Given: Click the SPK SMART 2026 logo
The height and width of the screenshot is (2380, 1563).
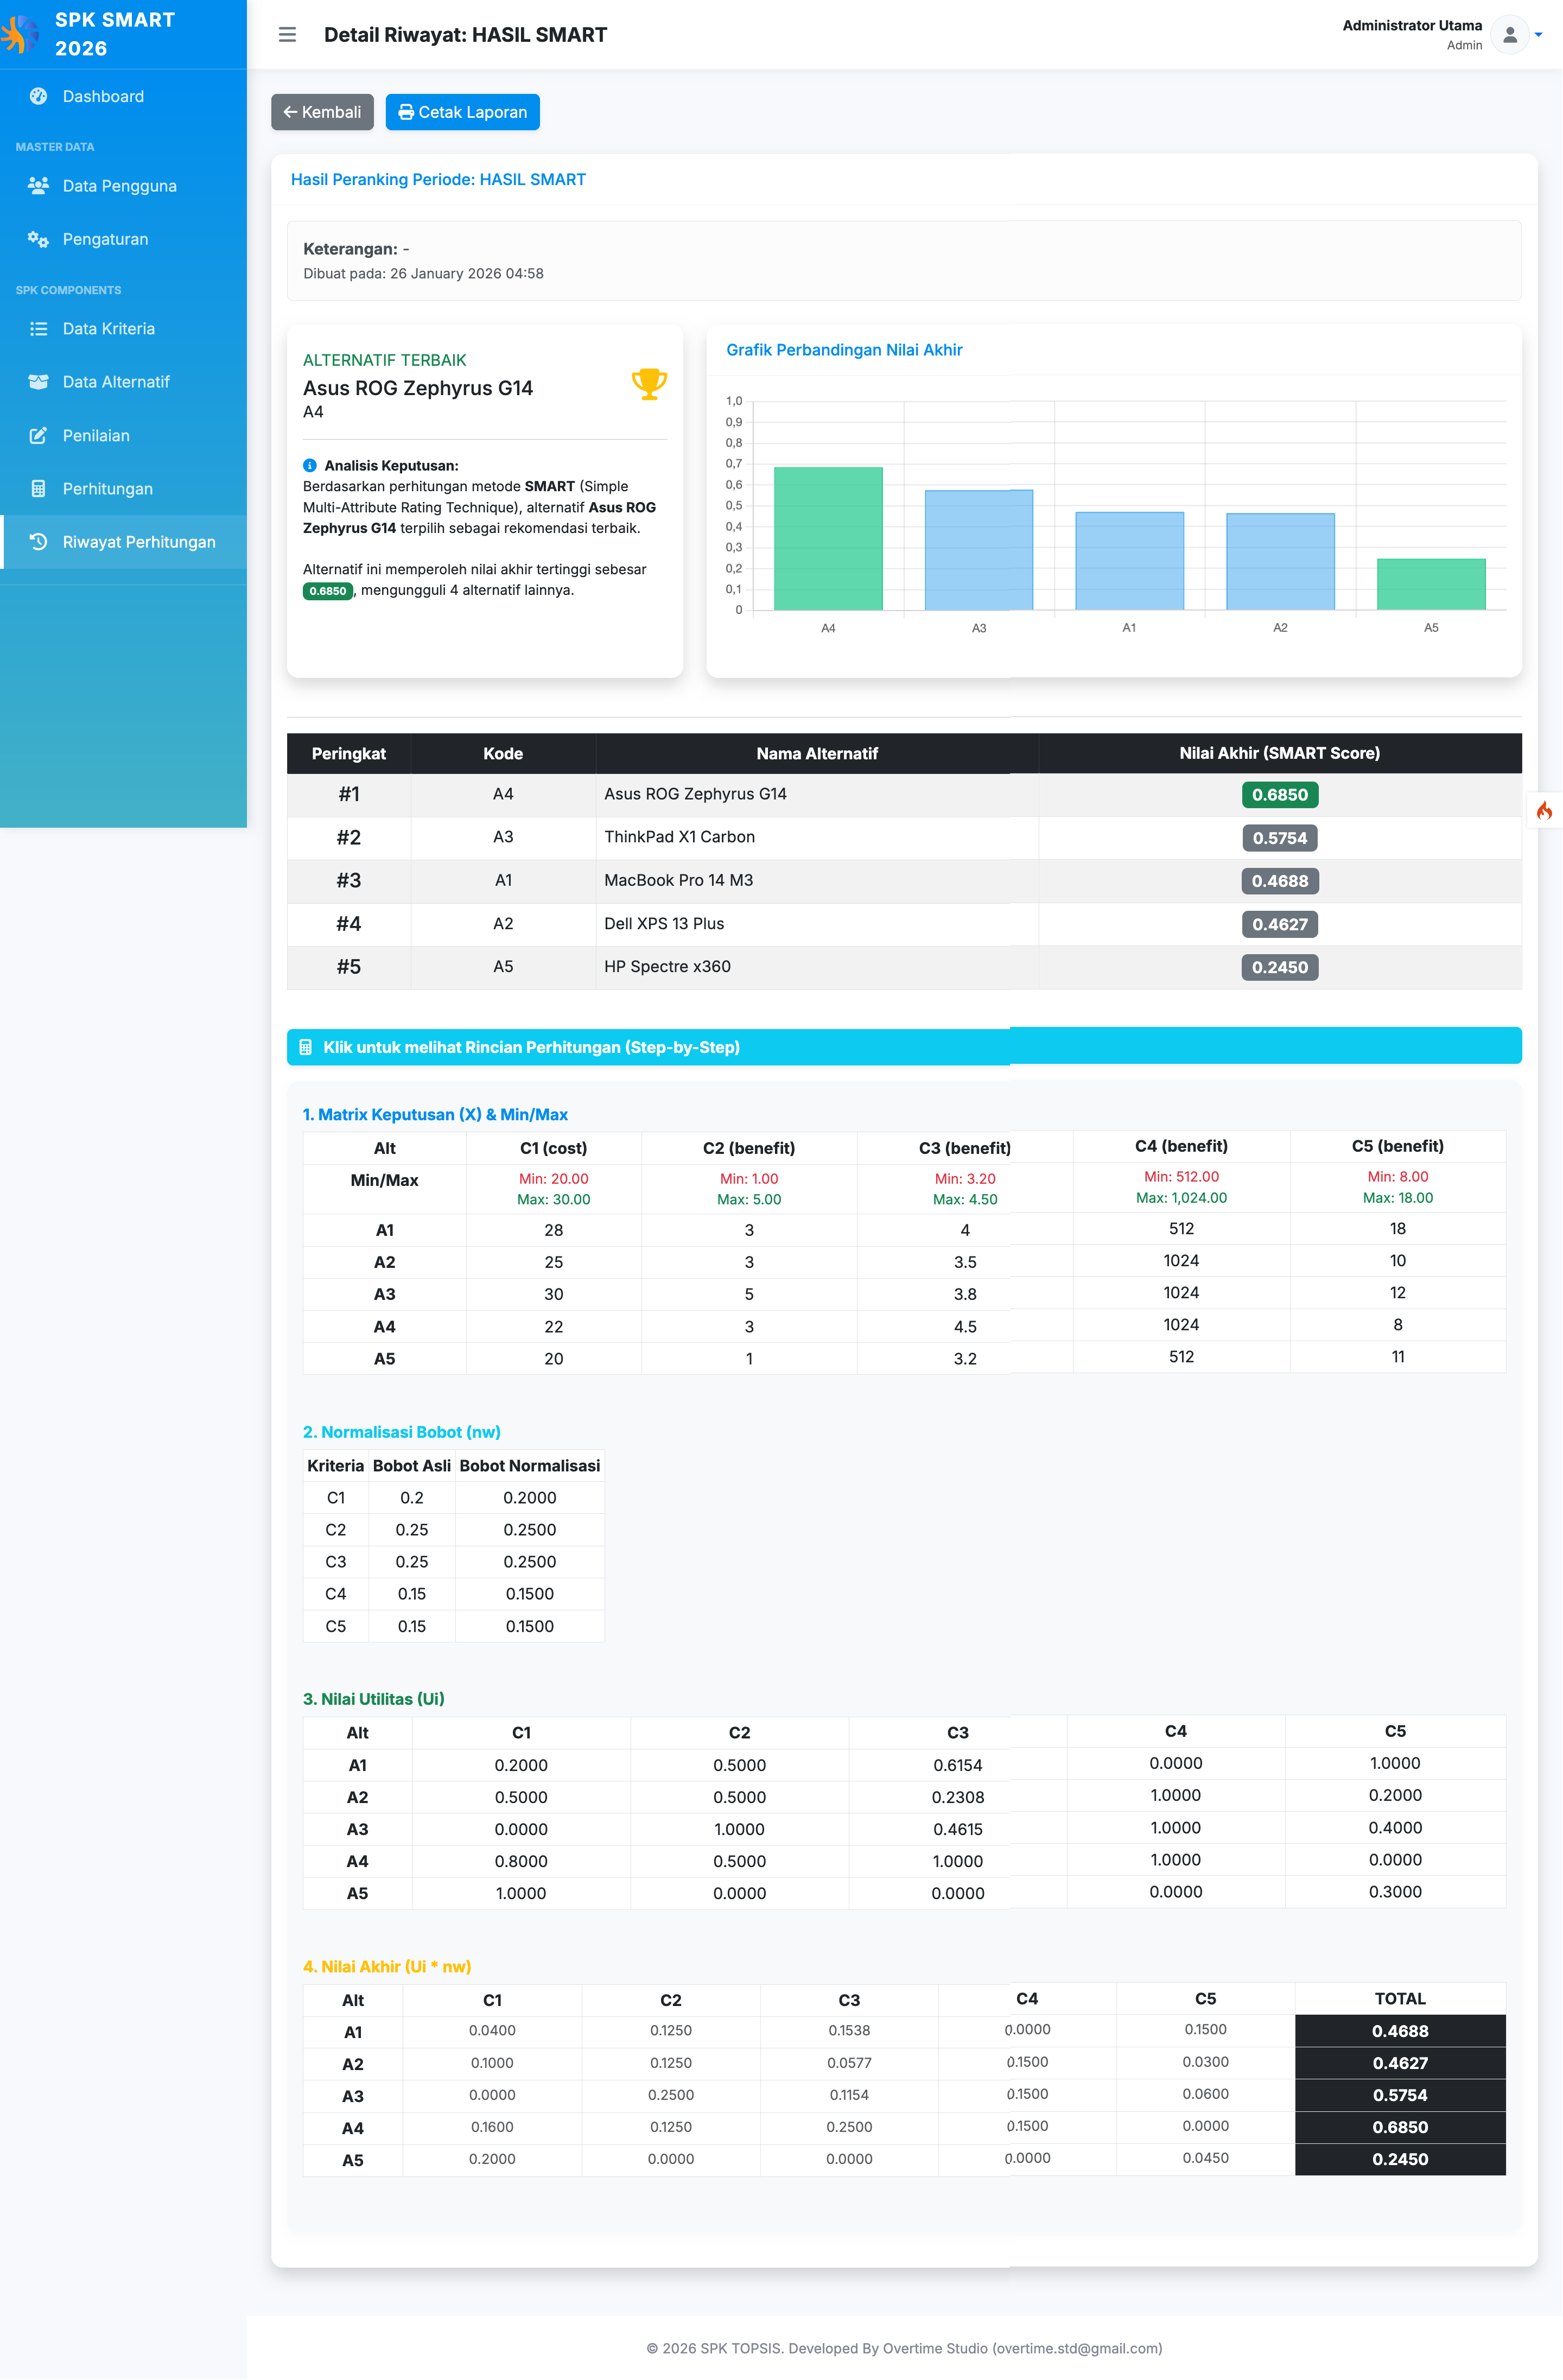Looking at the screenshot, I should (x=20, y=34).
